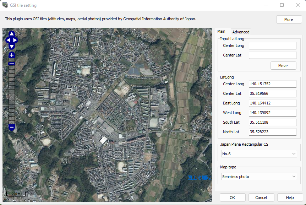
Task: Click the Input LatLong Center Lat field
Action: point(272,55)
